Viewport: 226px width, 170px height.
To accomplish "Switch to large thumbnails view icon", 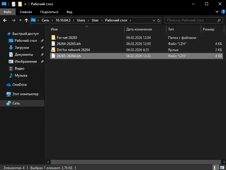I will pyautogui.click(x=222, y=168).
